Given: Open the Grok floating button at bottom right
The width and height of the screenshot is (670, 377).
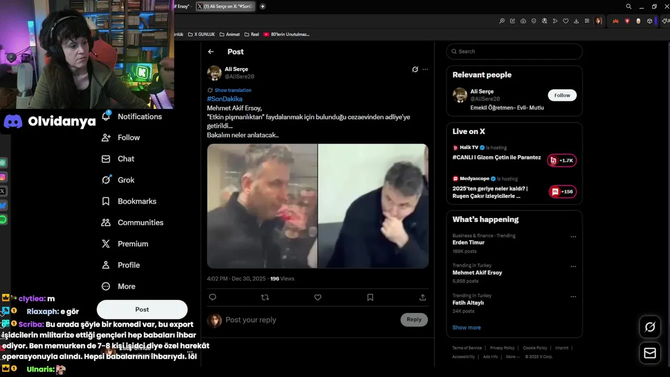Looking at the screenshot, I should tap(650, 327).
